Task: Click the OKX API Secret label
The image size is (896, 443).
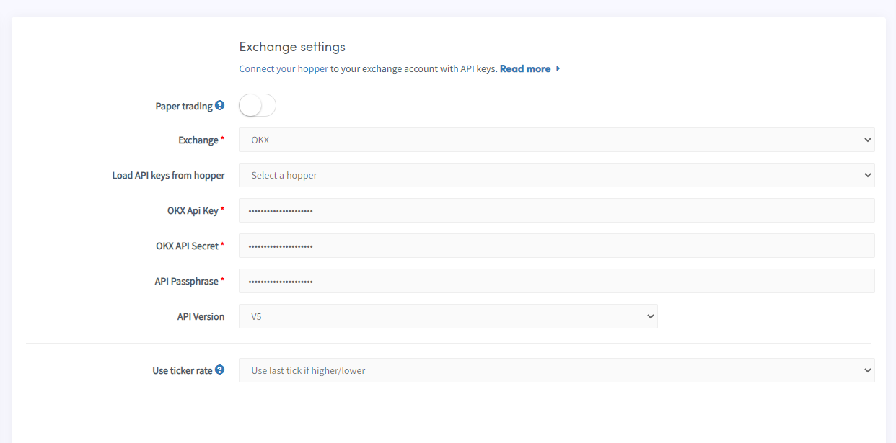Action: [187, 246]
